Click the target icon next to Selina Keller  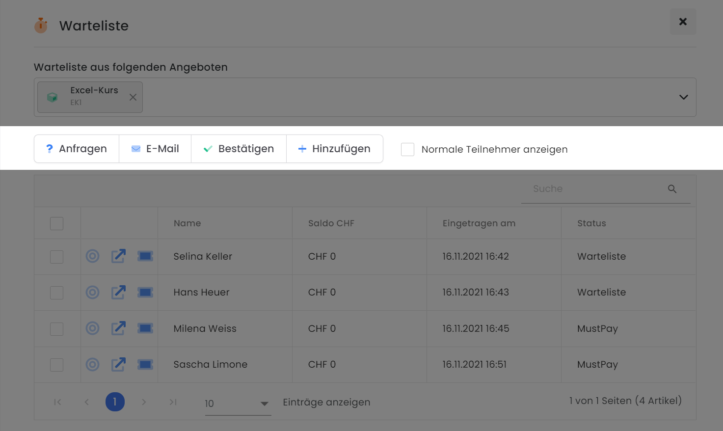tap(92, 256)
